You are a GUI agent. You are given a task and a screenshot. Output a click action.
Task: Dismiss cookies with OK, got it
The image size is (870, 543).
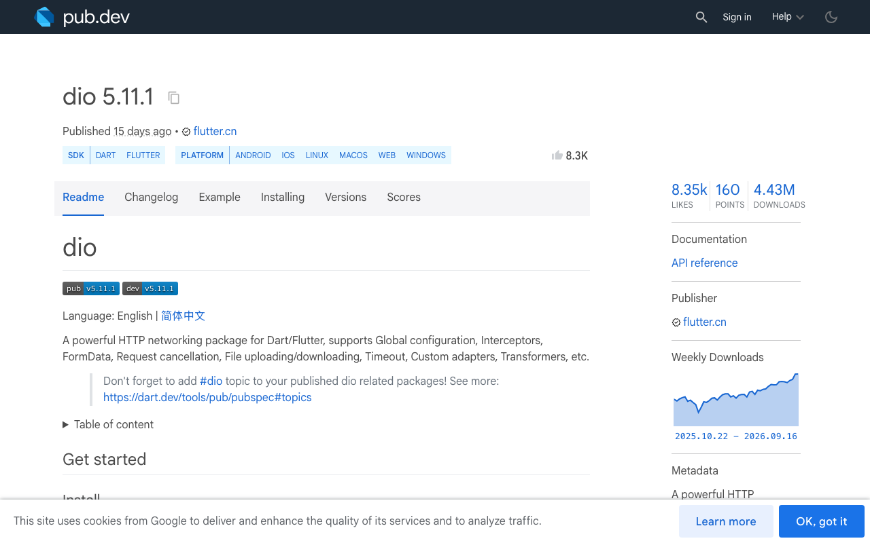[x=822, y=521]
